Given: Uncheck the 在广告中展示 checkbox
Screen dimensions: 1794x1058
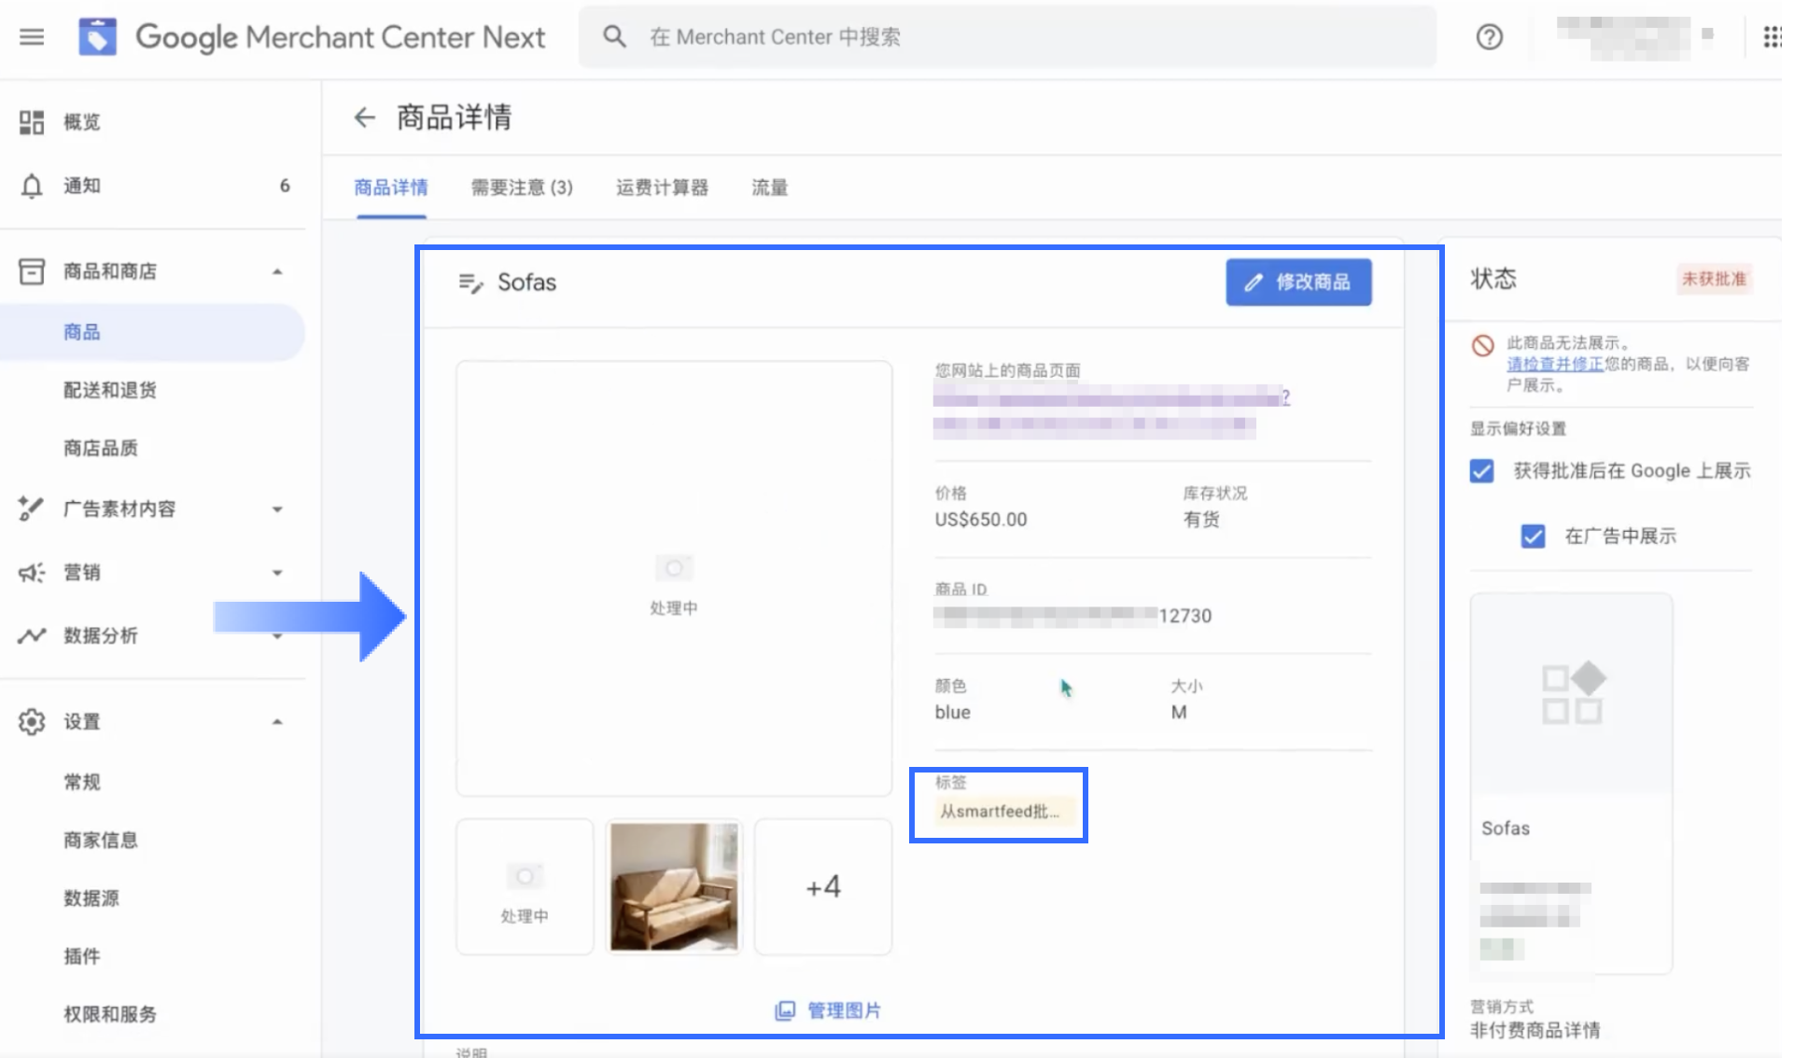Looking at the screenshot, I should point(1533,536).
